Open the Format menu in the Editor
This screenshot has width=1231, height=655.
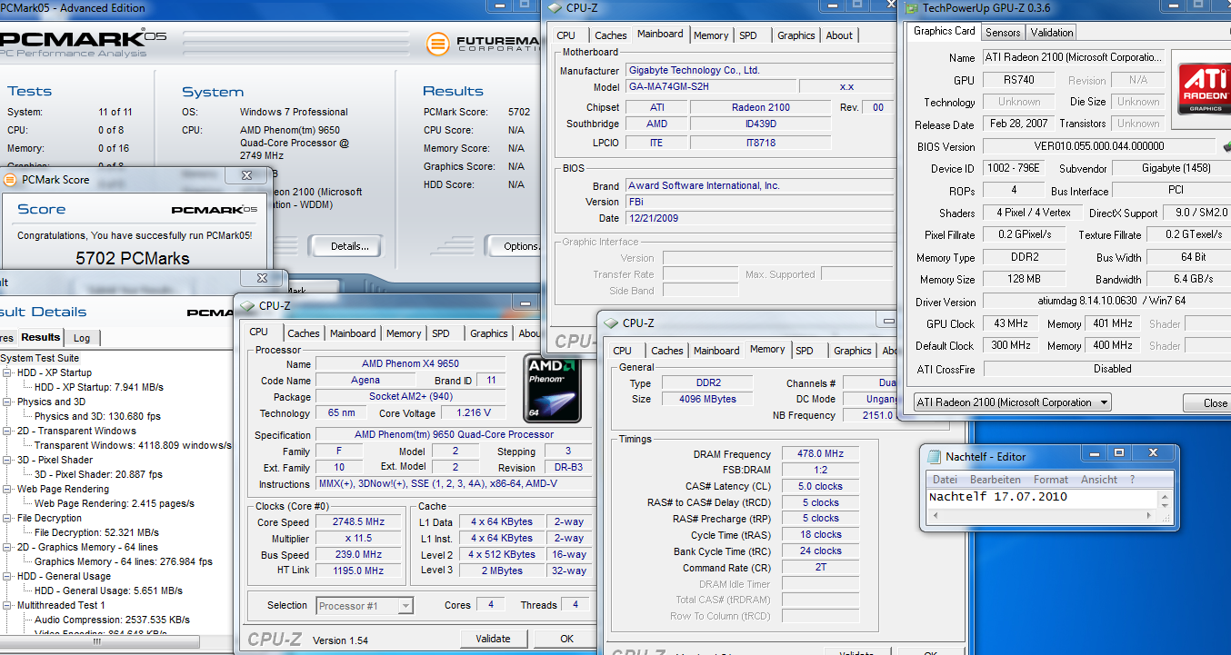pos(1051,480)
